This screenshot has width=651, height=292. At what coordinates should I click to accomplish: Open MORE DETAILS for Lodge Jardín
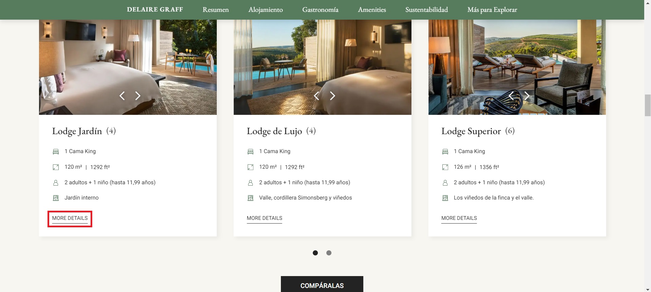[x=70, y=218]
